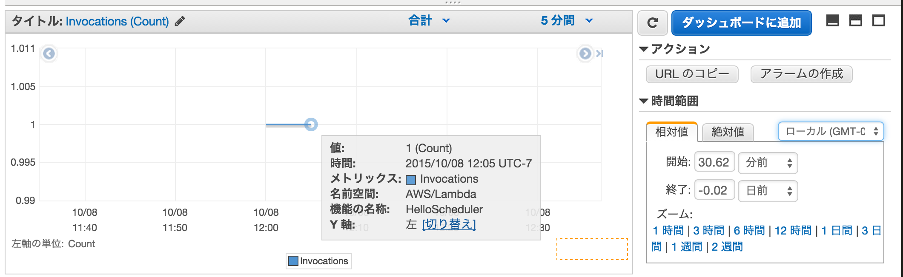
Task: Select the small graph size icon
Action: pos(834,20)
